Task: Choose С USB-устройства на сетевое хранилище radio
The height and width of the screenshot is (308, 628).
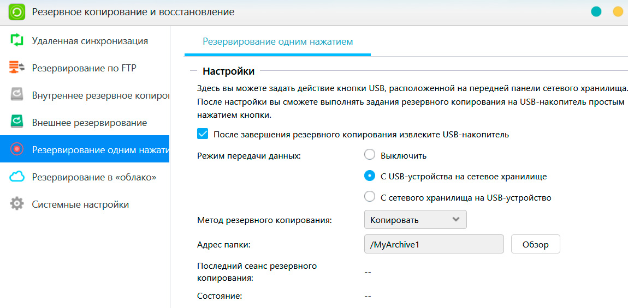Action: [x=370, y=176]
